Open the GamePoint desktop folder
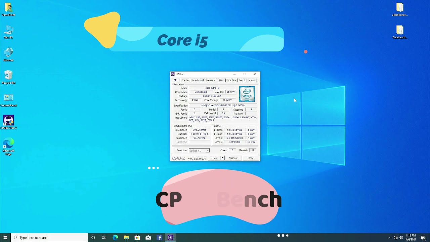This screenshot has height=242, width=430. point(8,9)
